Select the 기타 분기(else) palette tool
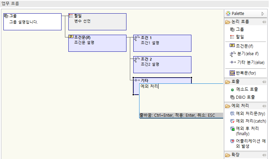The width and height of the screenshot is (269, 159). pos(248,62)
